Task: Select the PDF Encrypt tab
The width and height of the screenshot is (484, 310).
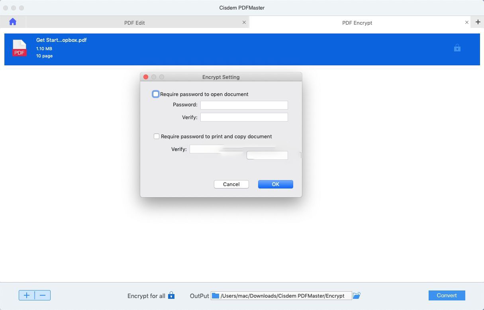Action: [357, 23]
